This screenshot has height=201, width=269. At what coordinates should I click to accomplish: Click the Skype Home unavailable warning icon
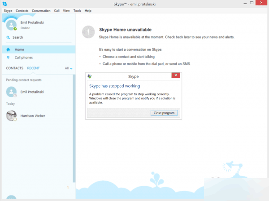pos(88,32)
